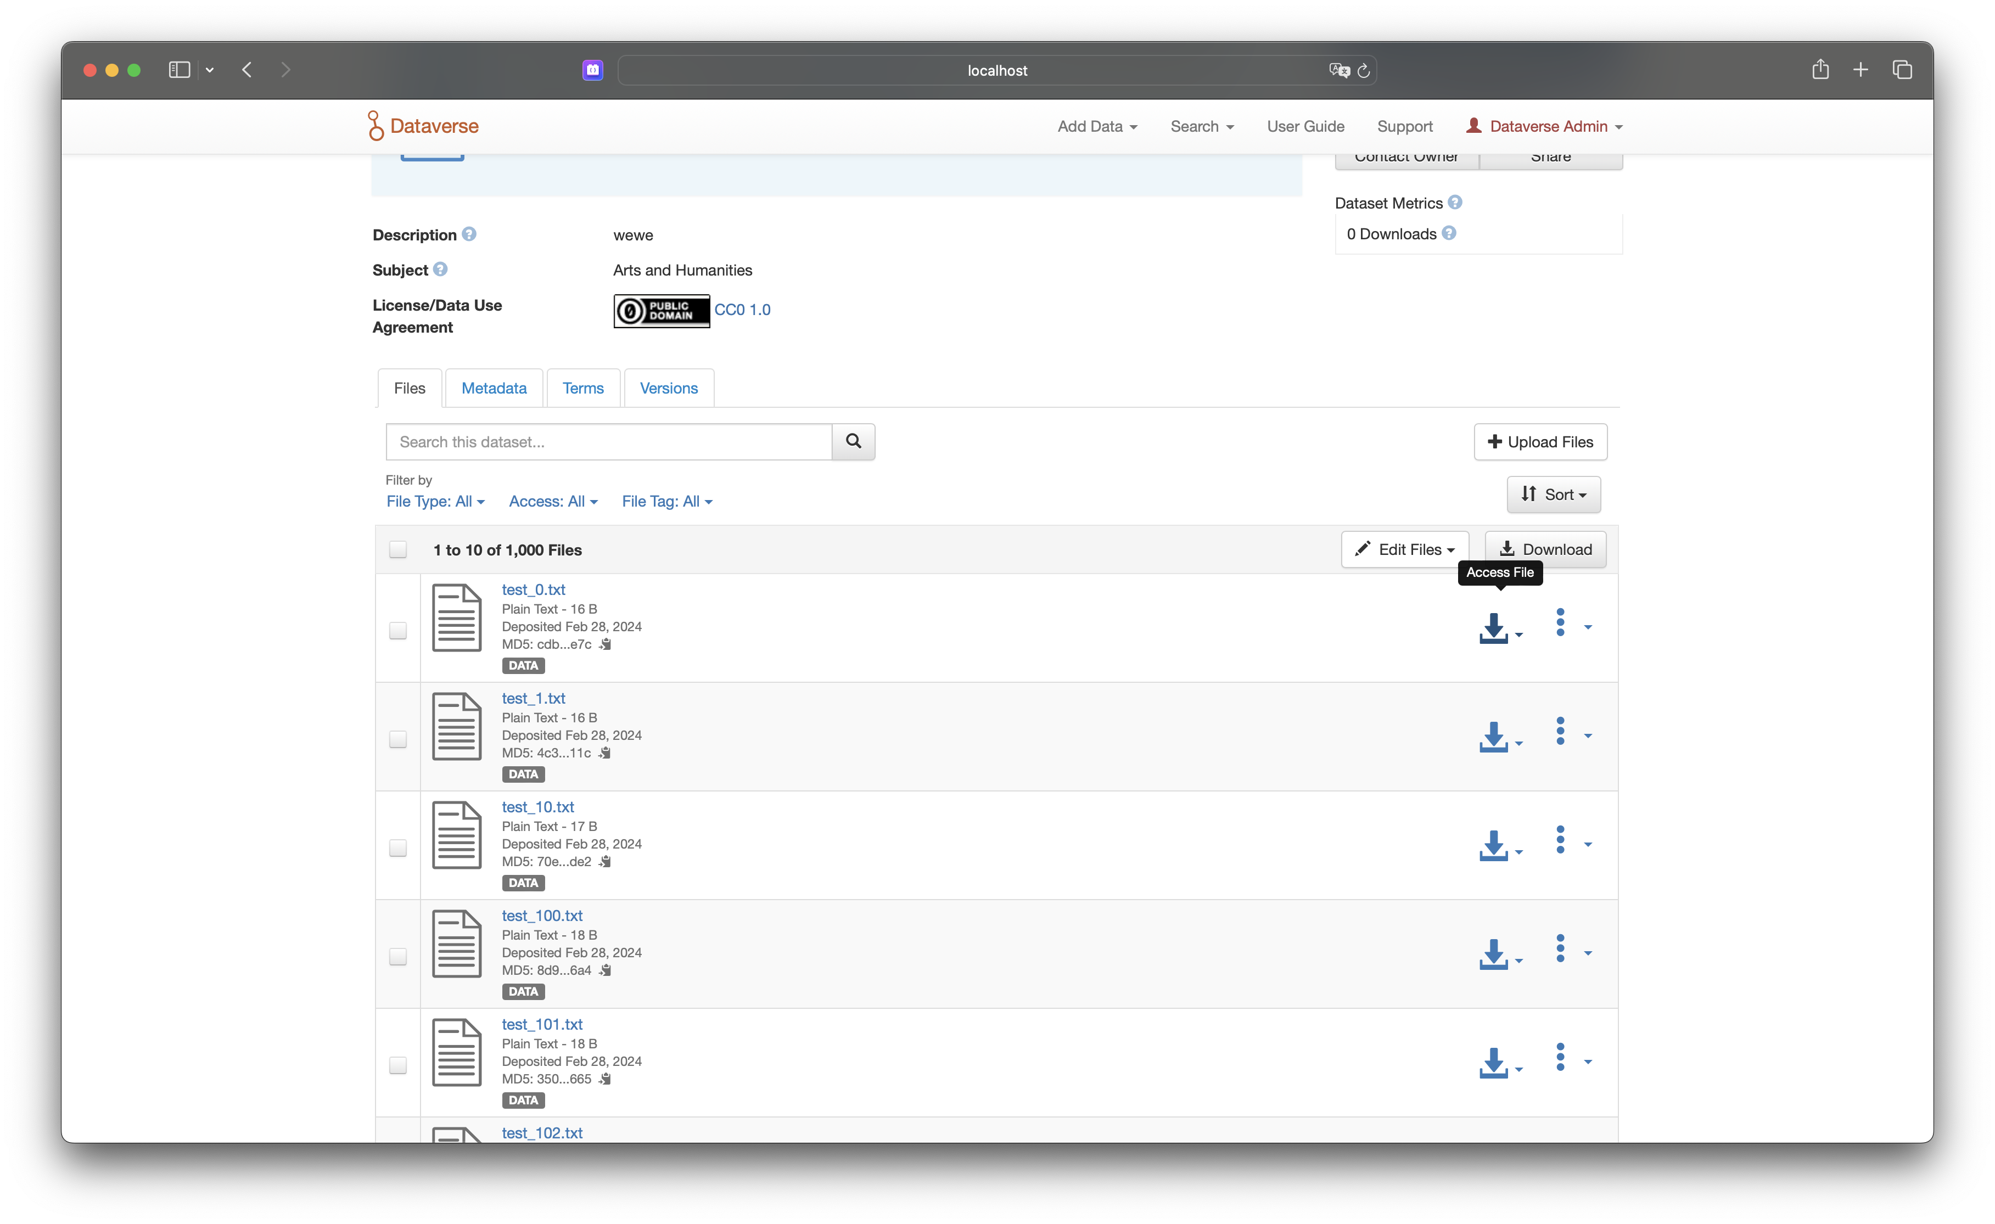Open the test_100.txt file link
The width and height of the screenshot is (1995, 1224).
[x=542, y=916]
